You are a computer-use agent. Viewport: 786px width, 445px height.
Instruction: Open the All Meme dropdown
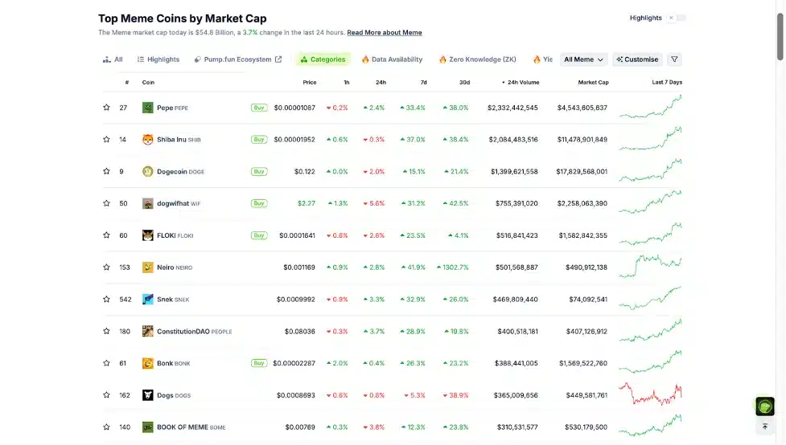pos(583,59)
